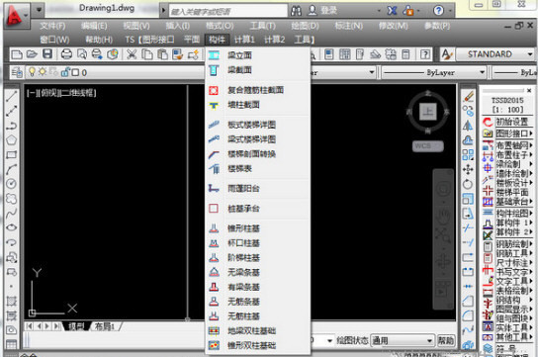Open the ByLayer linetype dropdown
This screenshot has width=538, height=357.
[x=434, y=72]
